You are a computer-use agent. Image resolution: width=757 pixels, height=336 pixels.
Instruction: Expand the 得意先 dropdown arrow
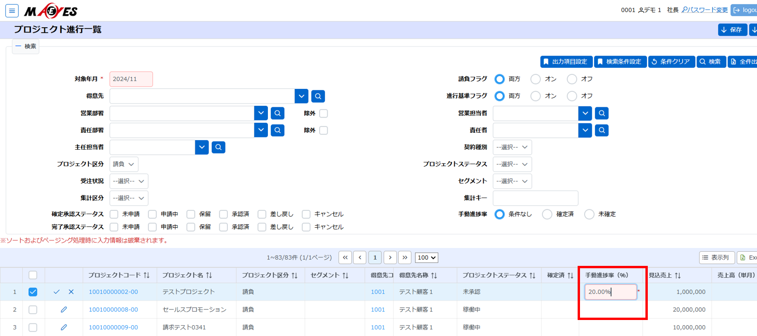click(x=302, y=96)
